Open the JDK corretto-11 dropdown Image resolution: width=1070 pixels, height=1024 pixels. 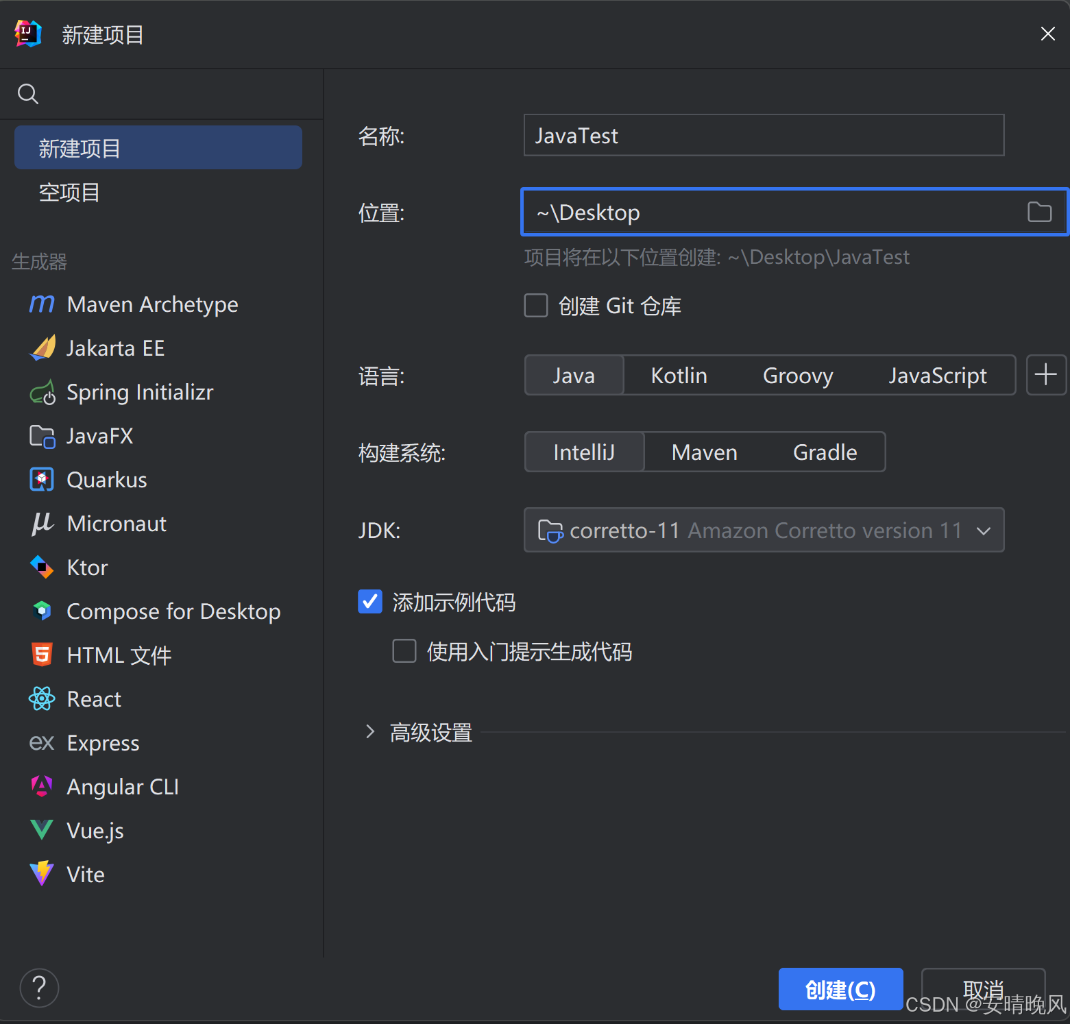coord(764,530)
